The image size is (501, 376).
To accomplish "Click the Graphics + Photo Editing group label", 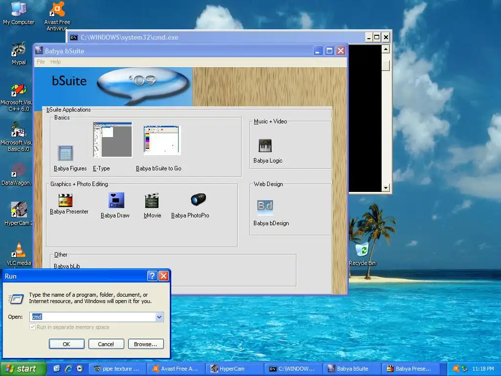I will 79,184.
